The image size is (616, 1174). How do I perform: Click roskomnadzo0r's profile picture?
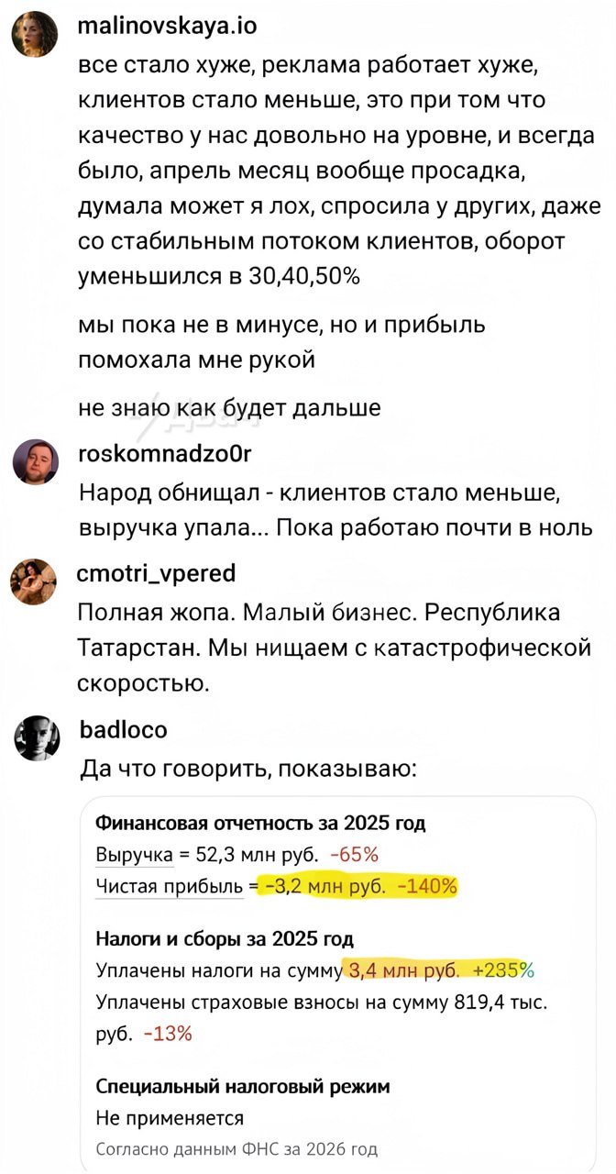tap(36, 460)
